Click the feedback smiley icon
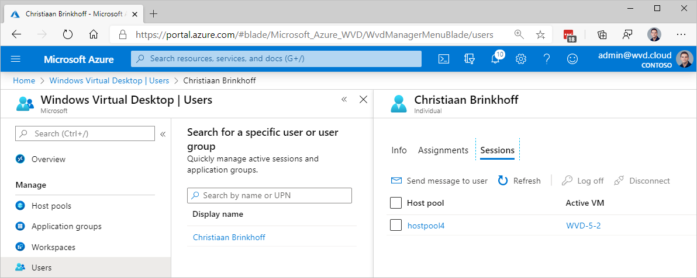This screenshot has height=278, width=697. pos(572,59)
